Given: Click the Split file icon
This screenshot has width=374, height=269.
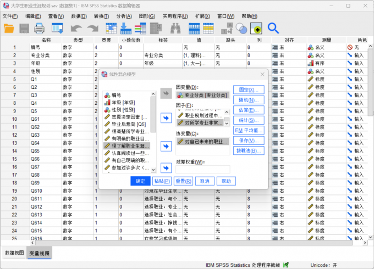Looking at the screenshot, I should [227, 29].
